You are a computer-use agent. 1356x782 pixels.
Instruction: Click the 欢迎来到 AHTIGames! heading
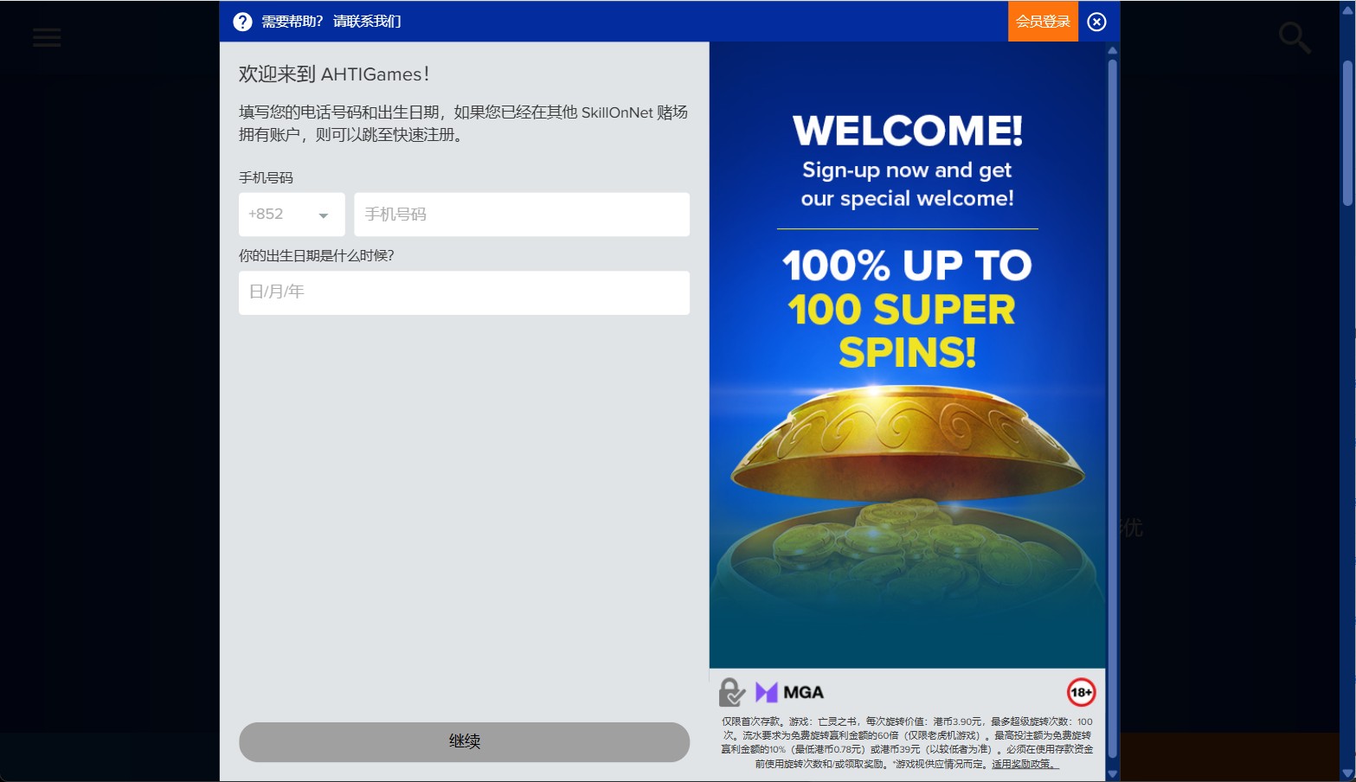pos(334,74)
